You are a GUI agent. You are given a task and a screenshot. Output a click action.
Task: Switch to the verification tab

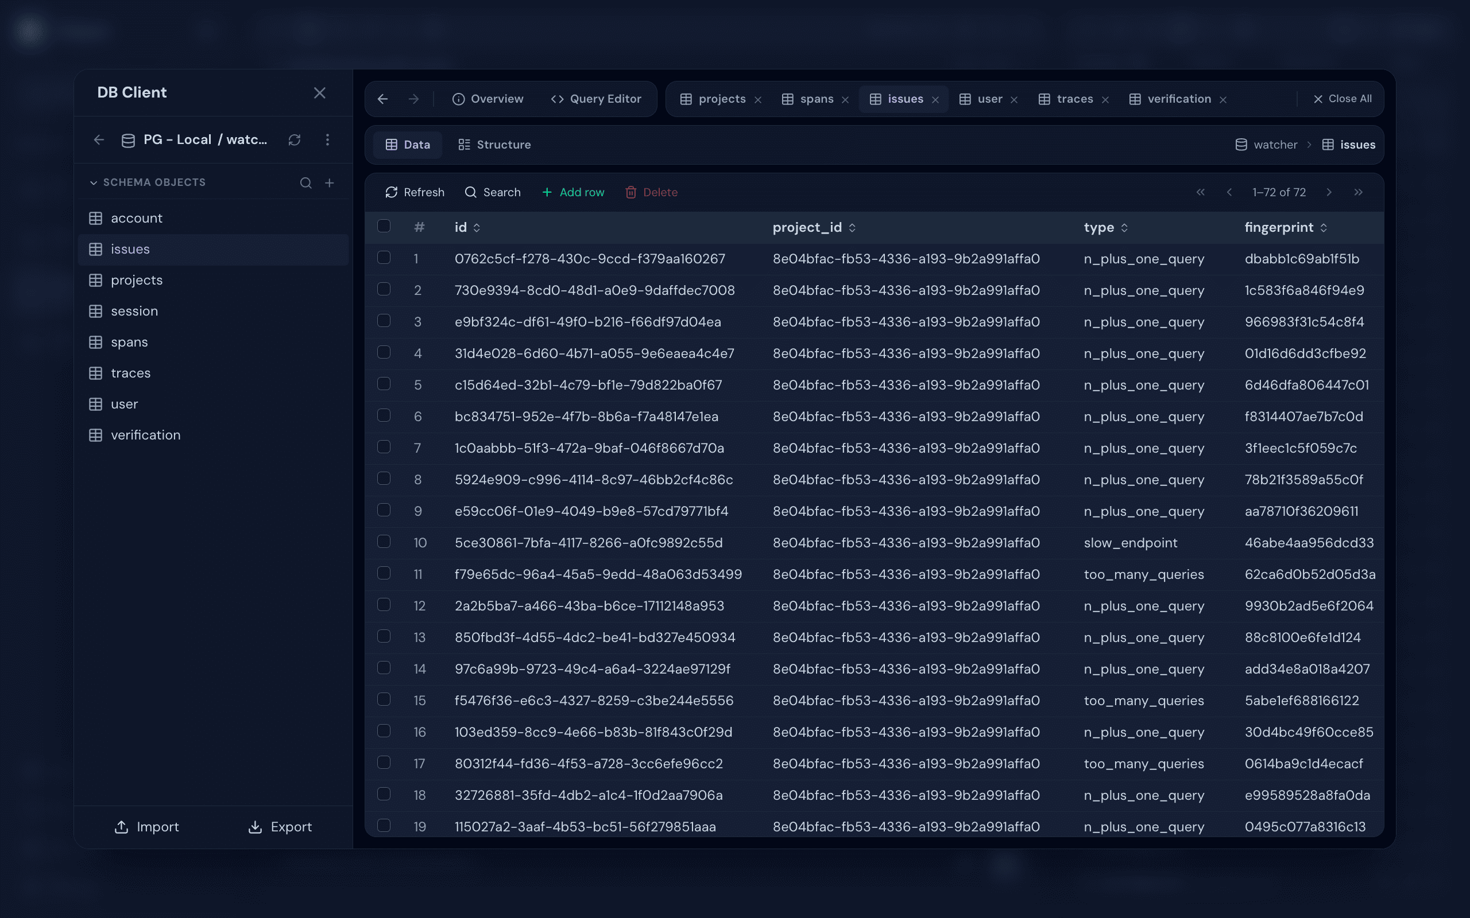[1170, 99]
